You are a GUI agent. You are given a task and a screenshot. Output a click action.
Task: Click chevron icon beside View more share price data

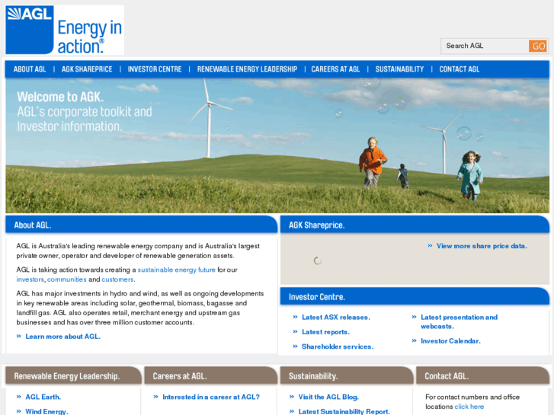click(x=430, y=246)
